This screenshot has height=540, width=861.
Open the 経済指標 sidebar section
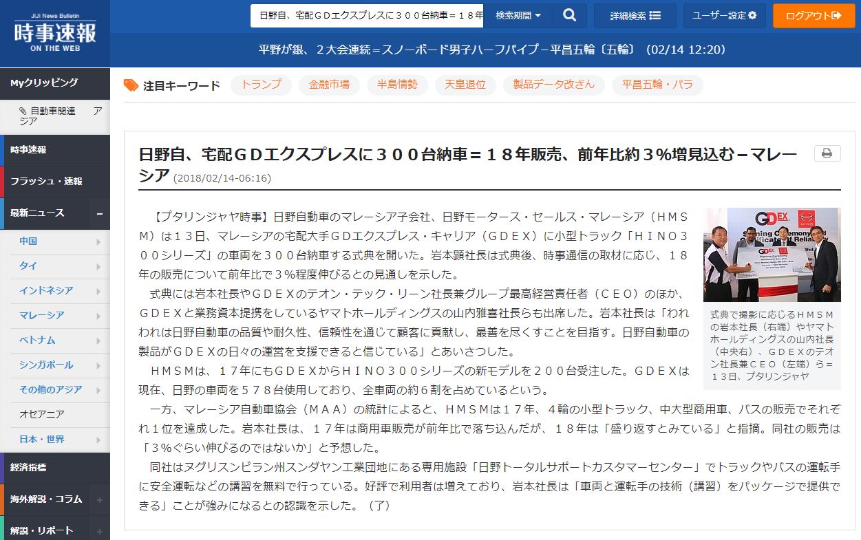point(55,468)
